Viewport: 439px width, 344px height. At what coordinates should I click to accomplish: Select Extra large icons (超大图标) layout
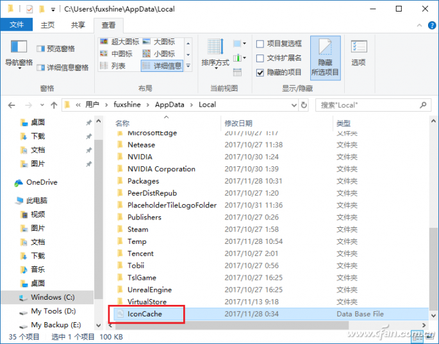pos(120,42)
